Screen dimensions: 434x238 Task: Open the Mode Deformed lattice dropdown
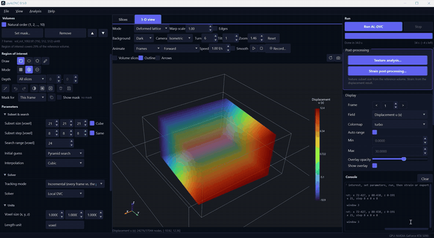tap(151, 28)
